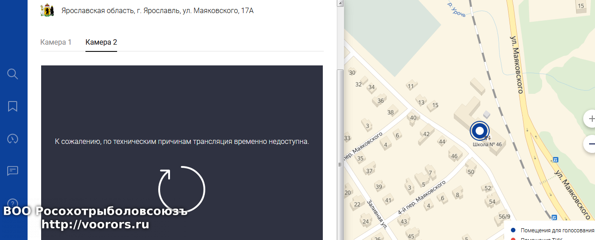Select building number 46 on the map
Image resolution: width=595 pixels, height=240 pixels.
(x=454, y=156)
